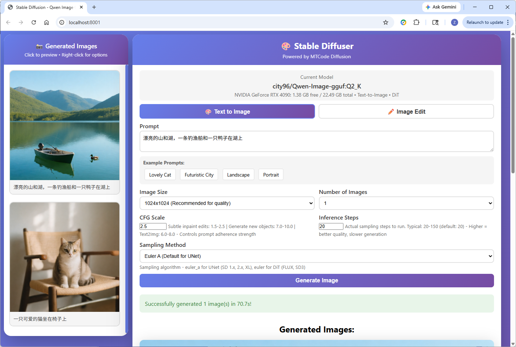The height and width of the screenshot is (347, 516).
Task: Open a new browser tab
Action: (94, 7)
